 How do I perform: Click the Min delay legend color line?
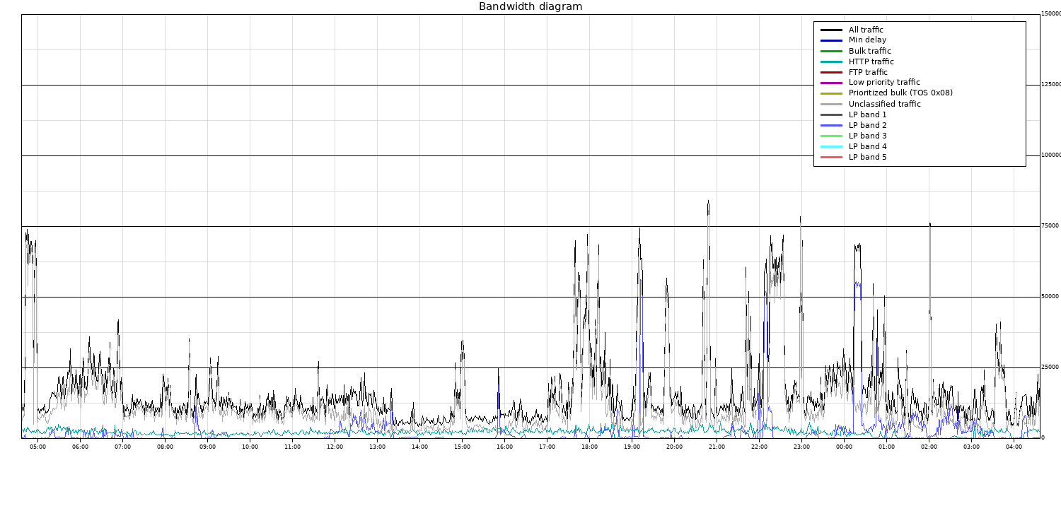coord(831,41)
